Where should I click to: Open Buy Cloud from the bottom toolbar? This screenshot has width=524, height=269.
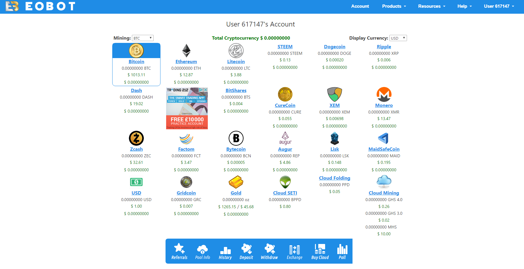click(x=320, y=251)
